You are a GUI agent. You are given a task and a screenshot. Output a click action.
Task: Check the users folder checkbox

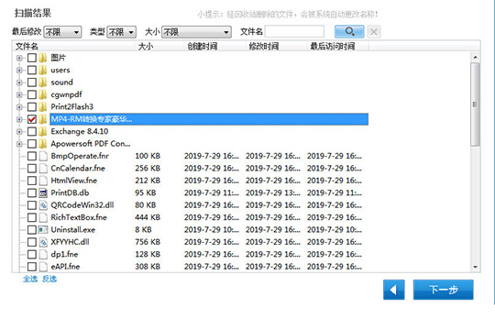point(32,70)
